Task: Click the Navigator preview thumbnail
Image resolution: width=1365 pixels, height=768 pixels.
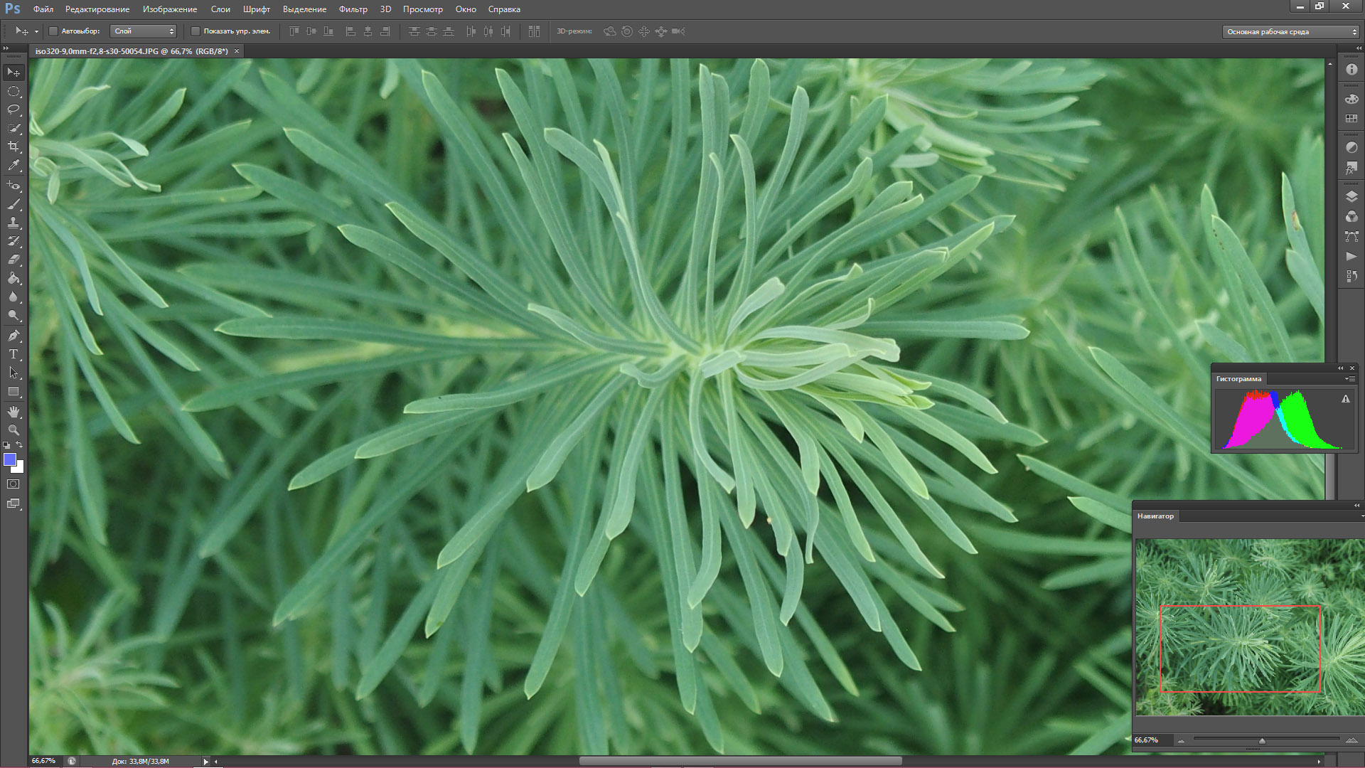Action: [1249, 626]
